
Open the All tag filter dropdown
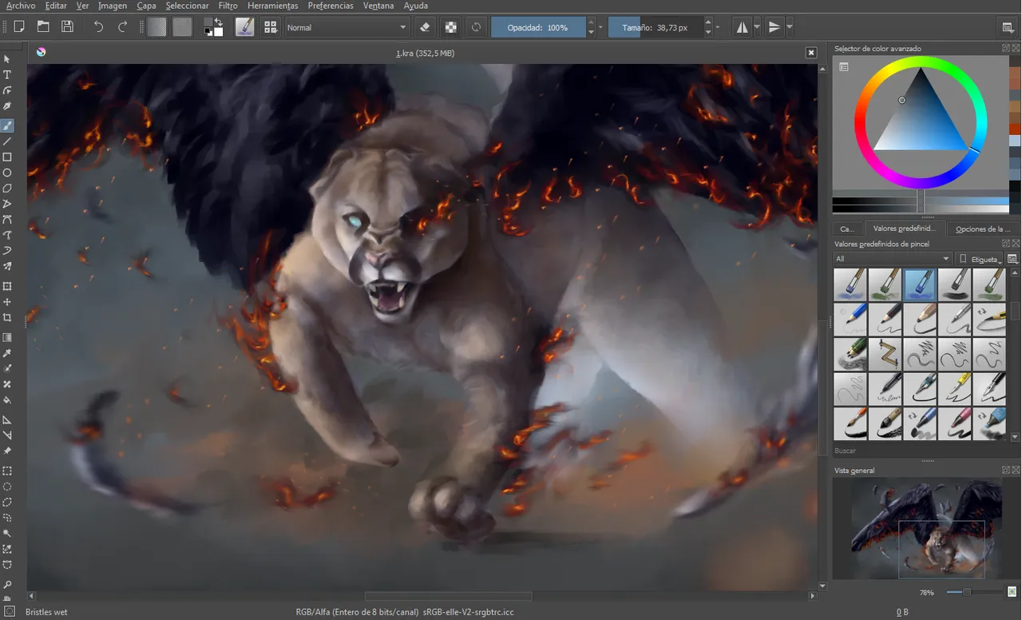point(893,259)
